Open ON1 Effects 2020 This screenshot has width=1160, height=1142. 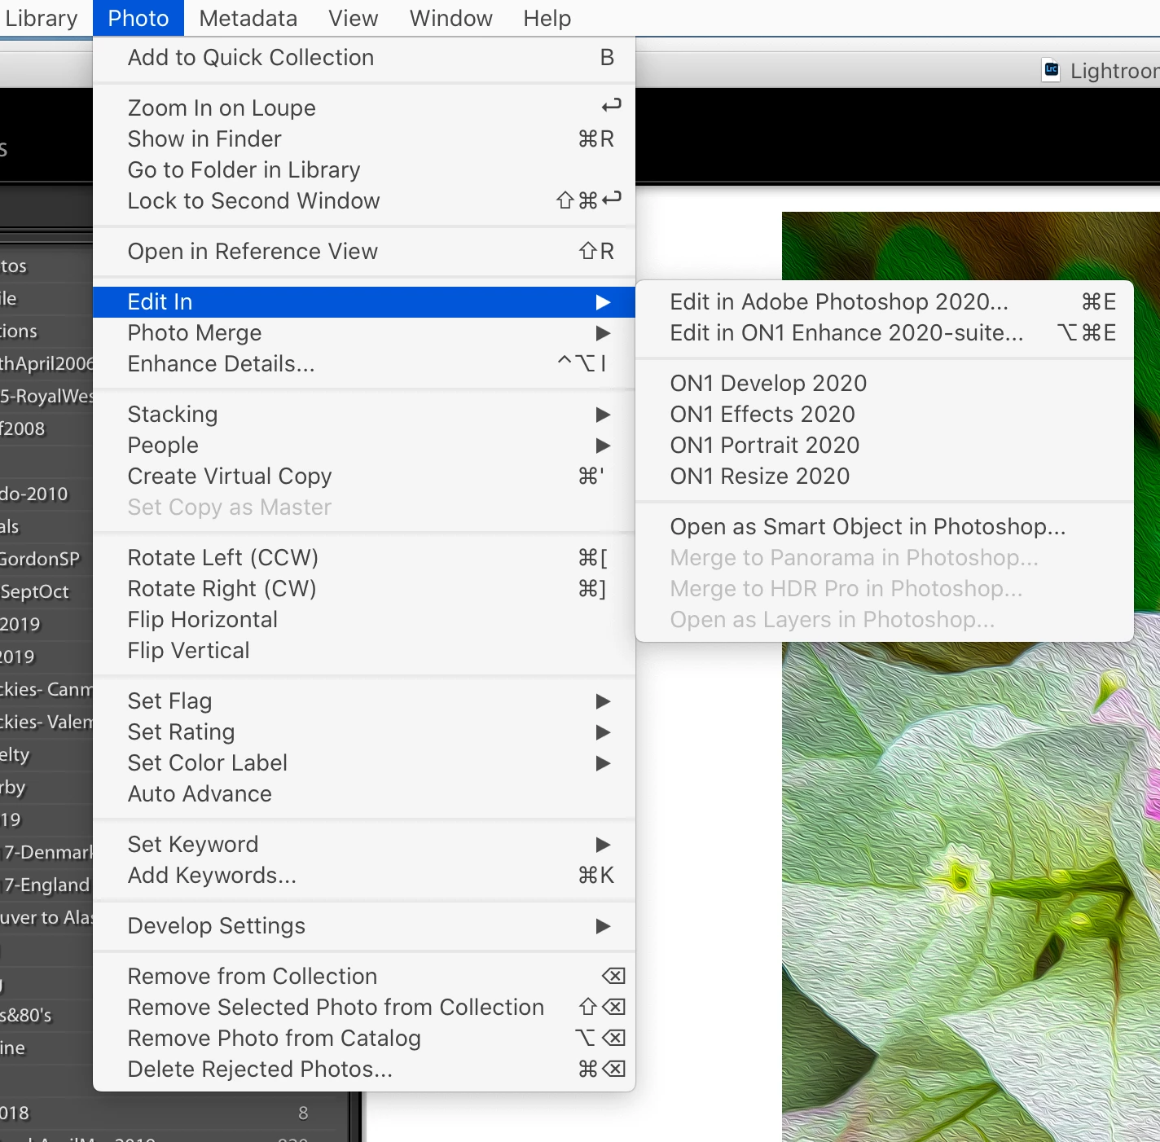[x=885, y=415]
